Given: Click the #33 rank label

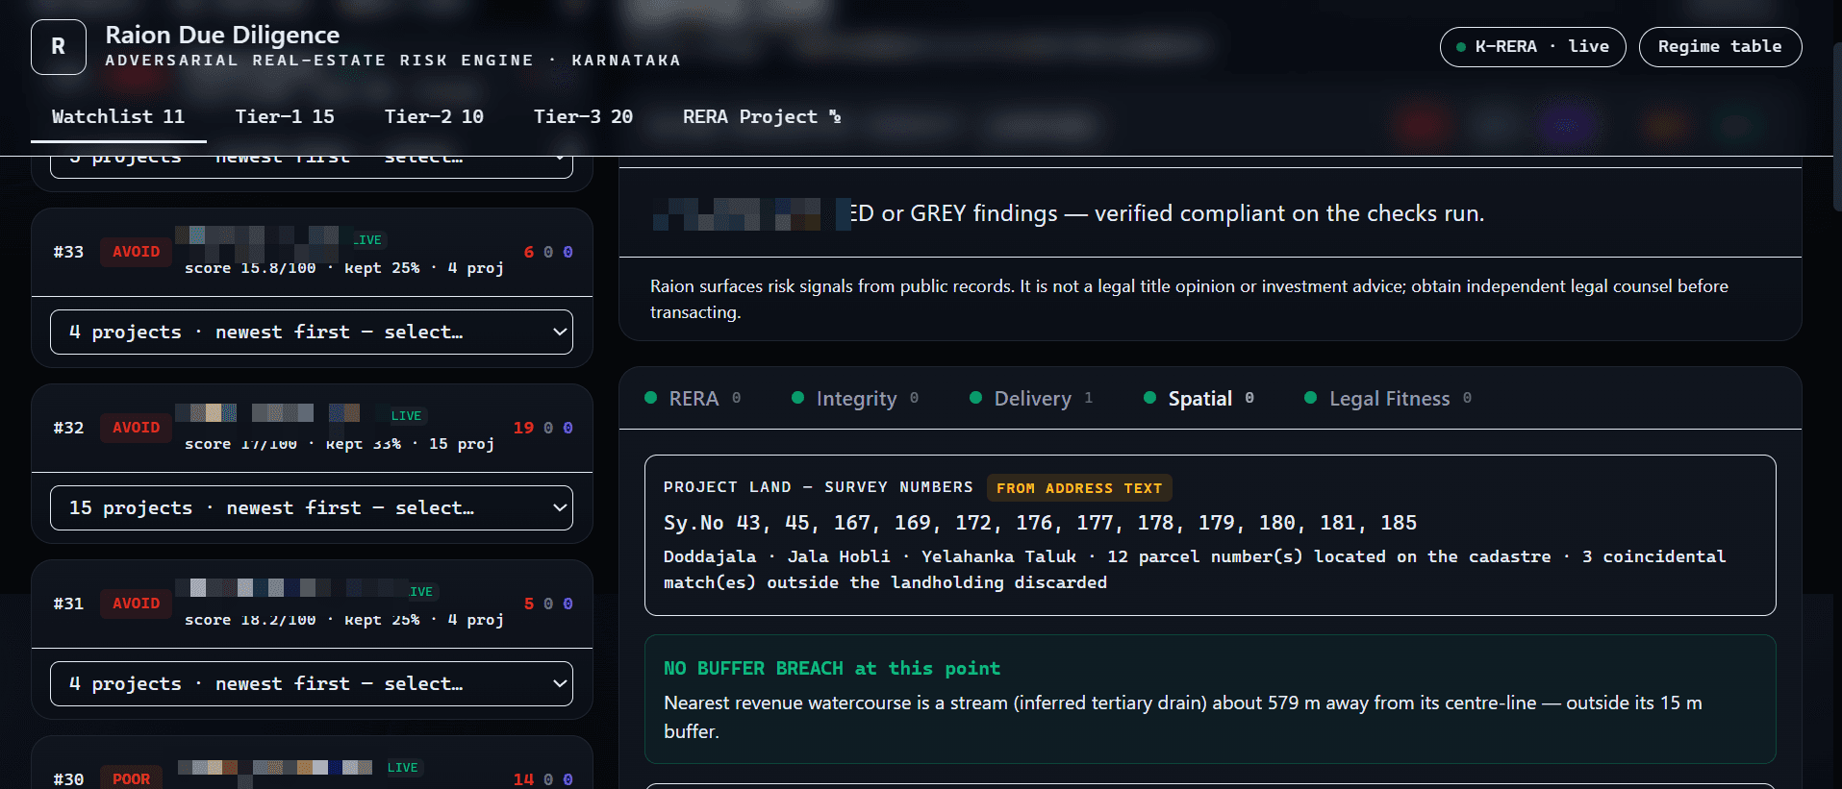Looking at the screenshot, I should tap(68, 252).
